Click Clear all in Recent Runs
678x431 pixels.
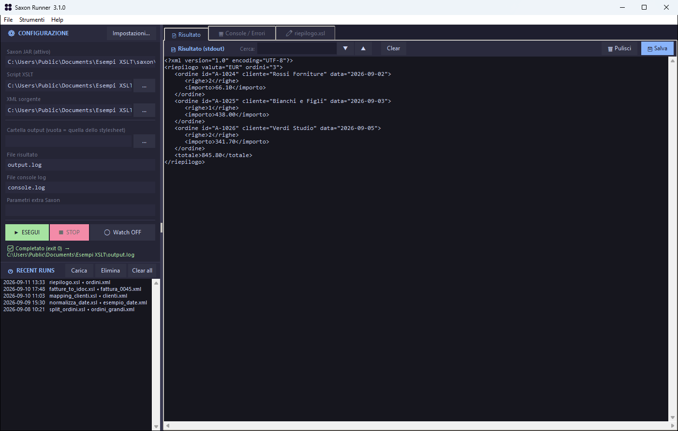(142, 271)
